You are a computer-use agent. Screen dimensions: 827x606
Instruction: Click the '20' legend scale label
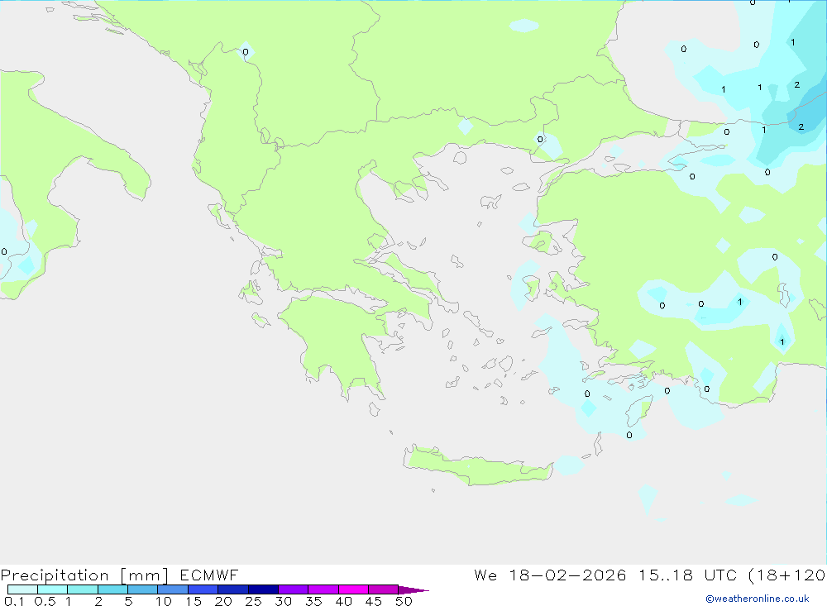pyautogui.click(x=223, y=601)
